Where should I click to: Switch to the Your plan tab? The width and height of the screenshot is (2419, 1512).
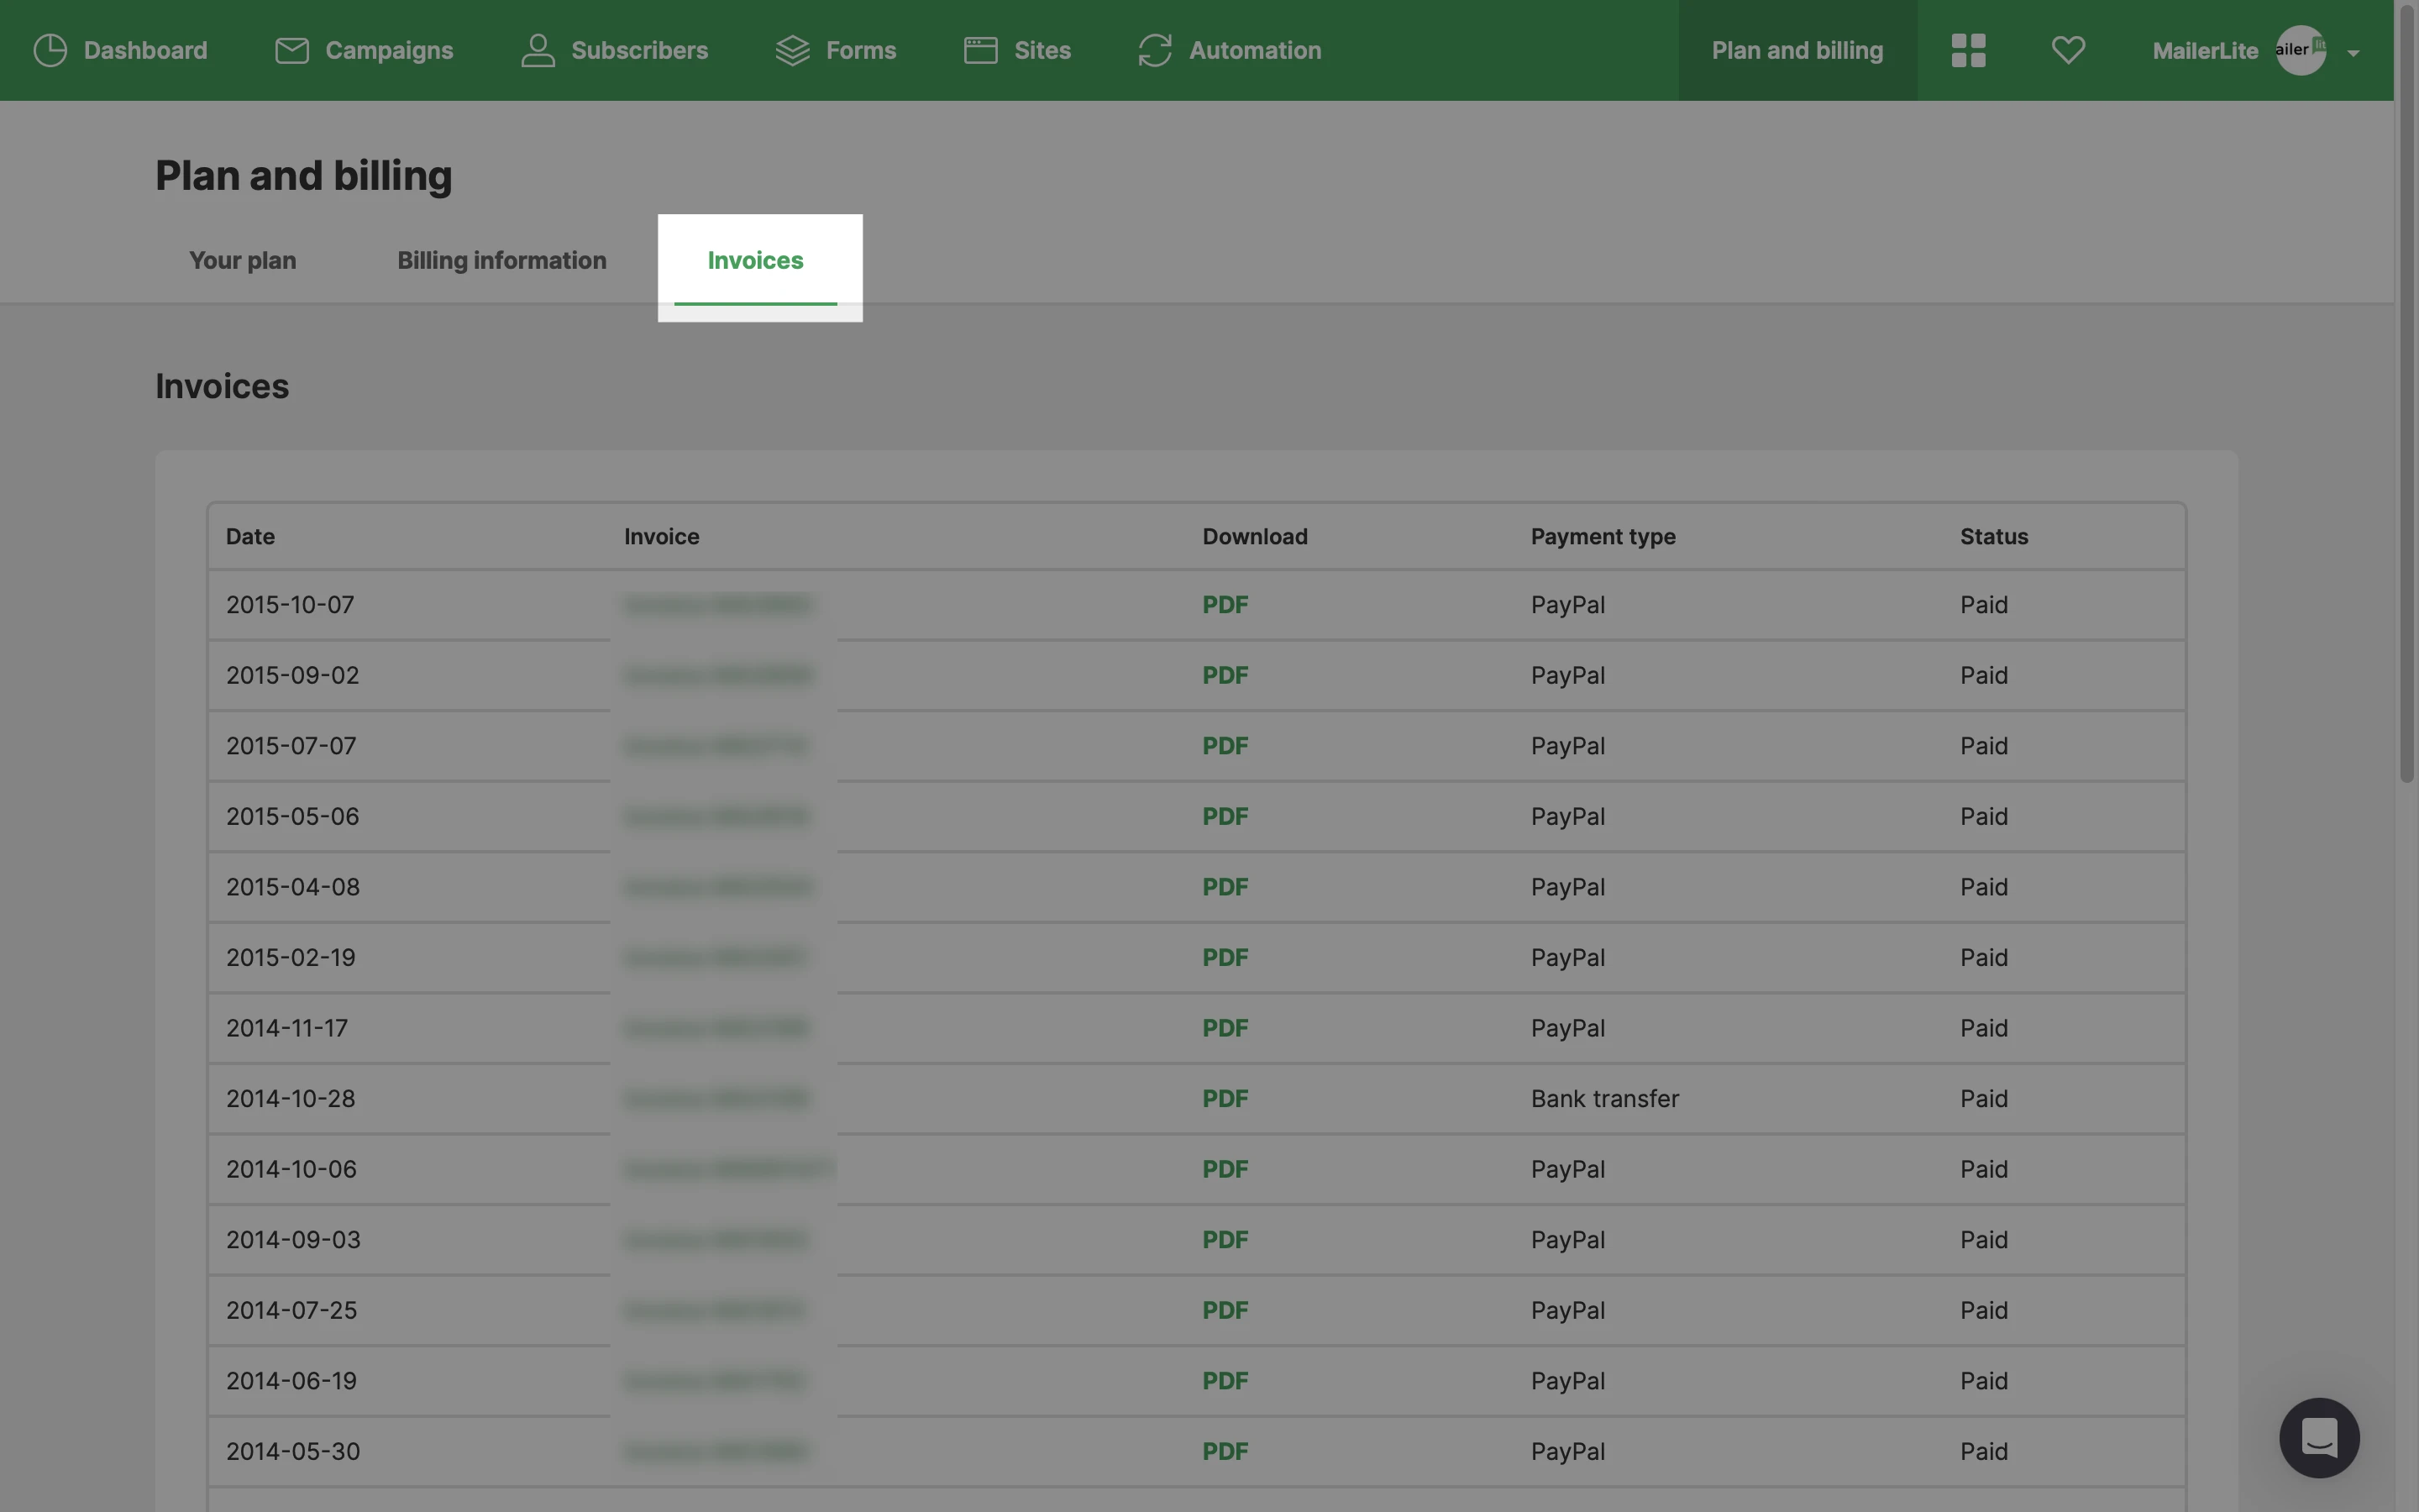[243, 260]
